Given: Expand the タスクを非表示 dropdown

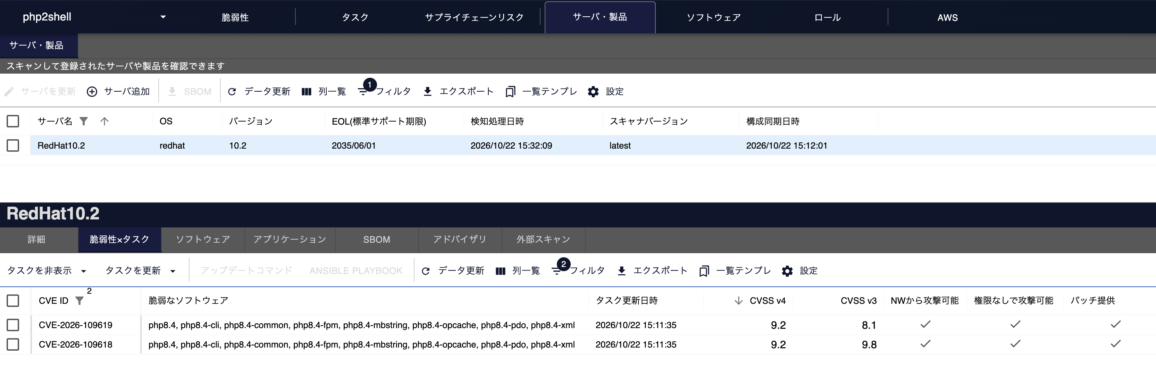Looking at the screenshot, I should (x=47, y=270).
